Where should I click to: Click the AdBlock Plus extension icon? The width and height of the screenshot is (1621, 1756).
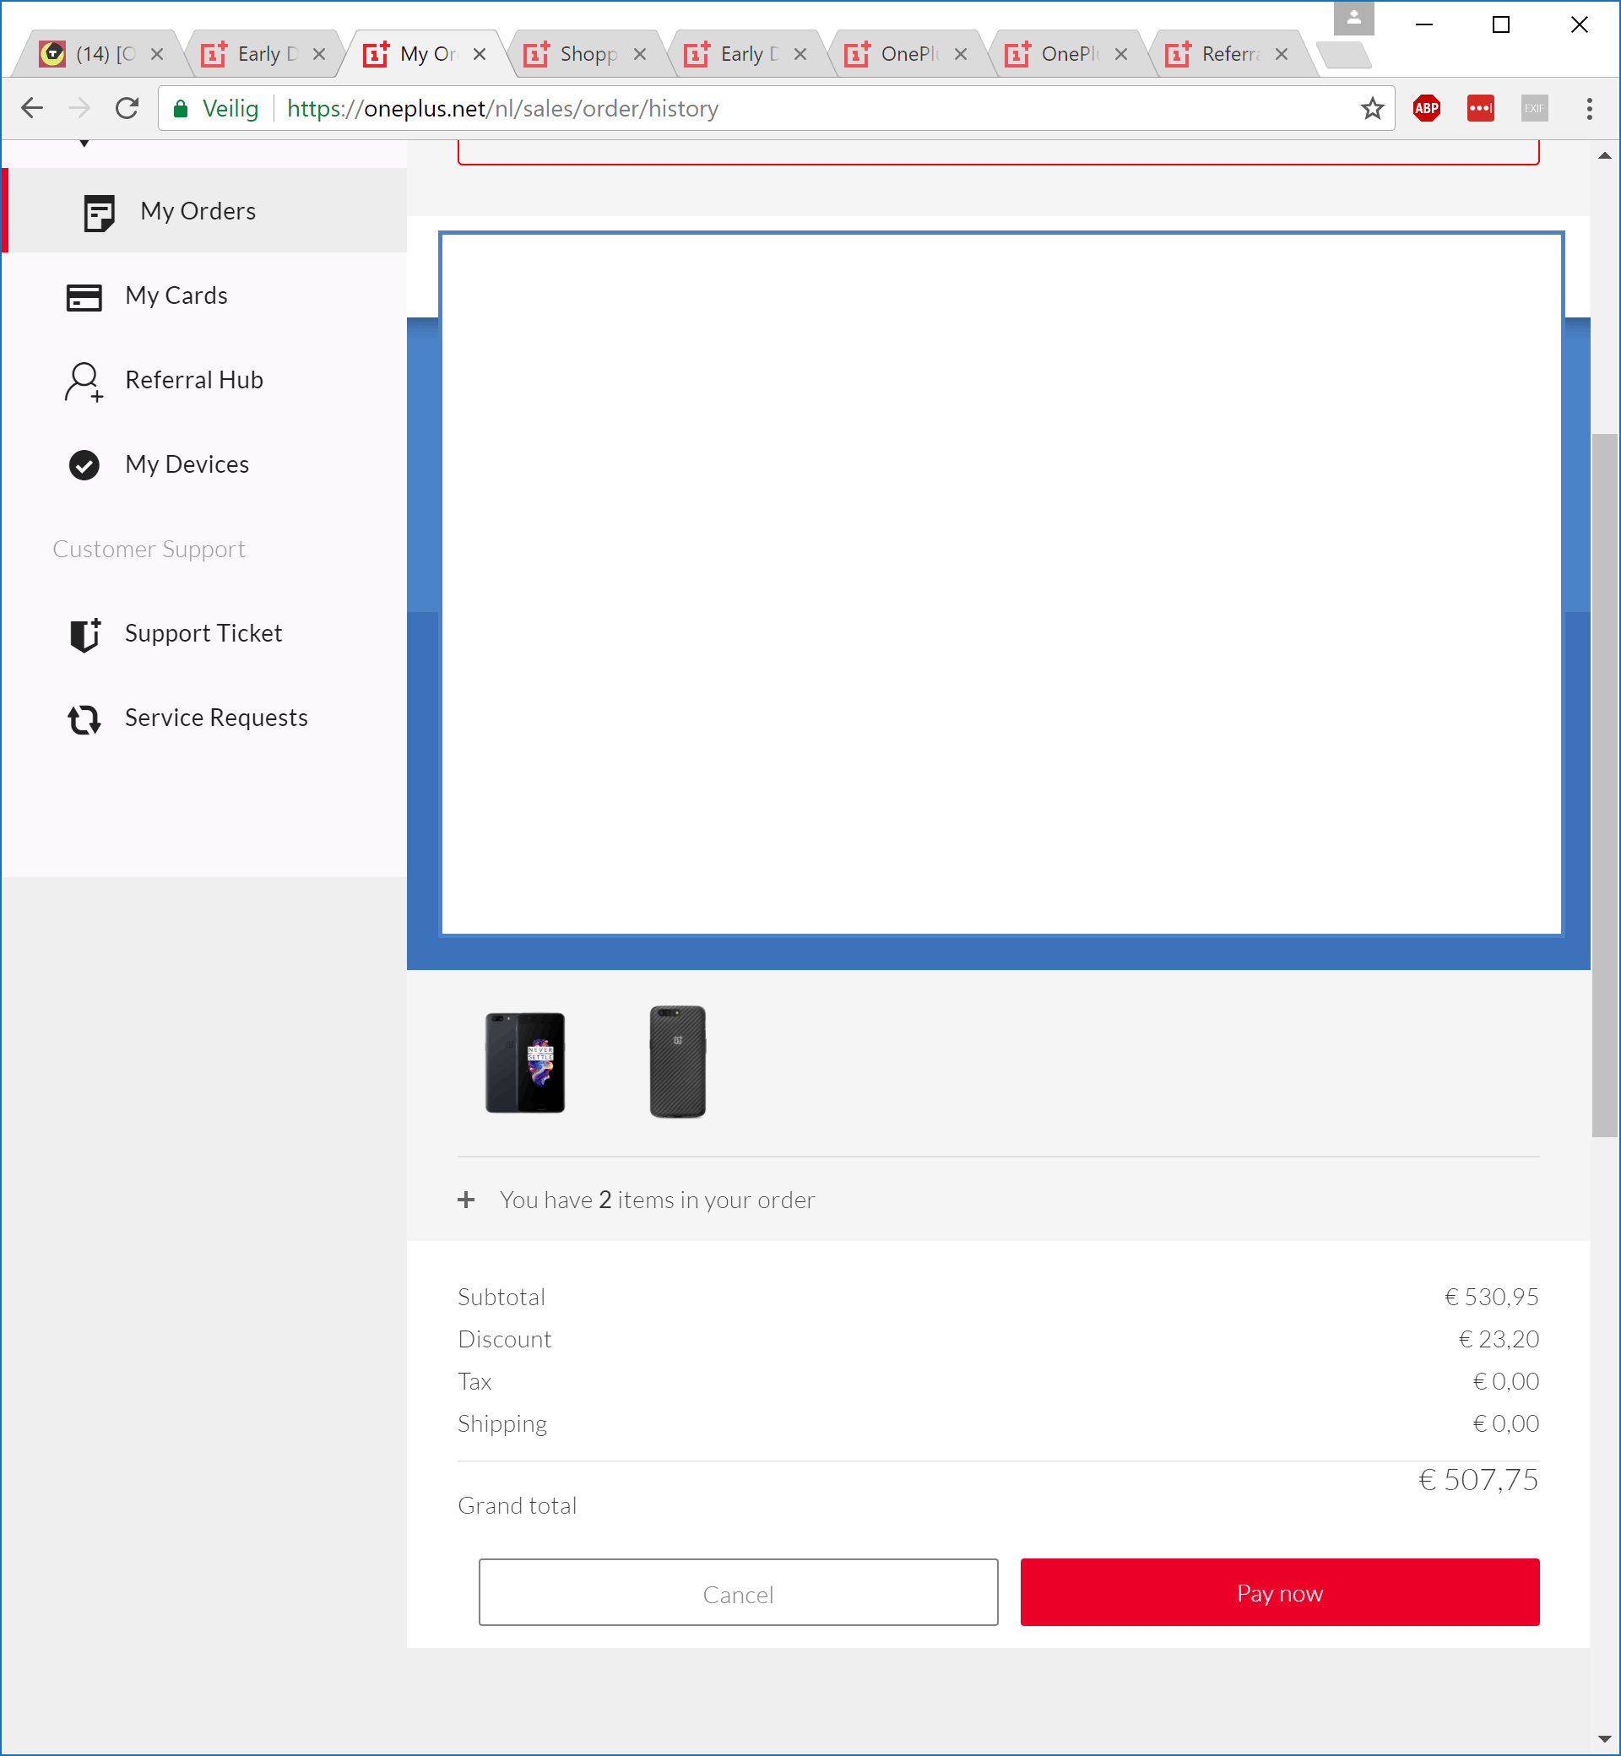(1426, 109)
